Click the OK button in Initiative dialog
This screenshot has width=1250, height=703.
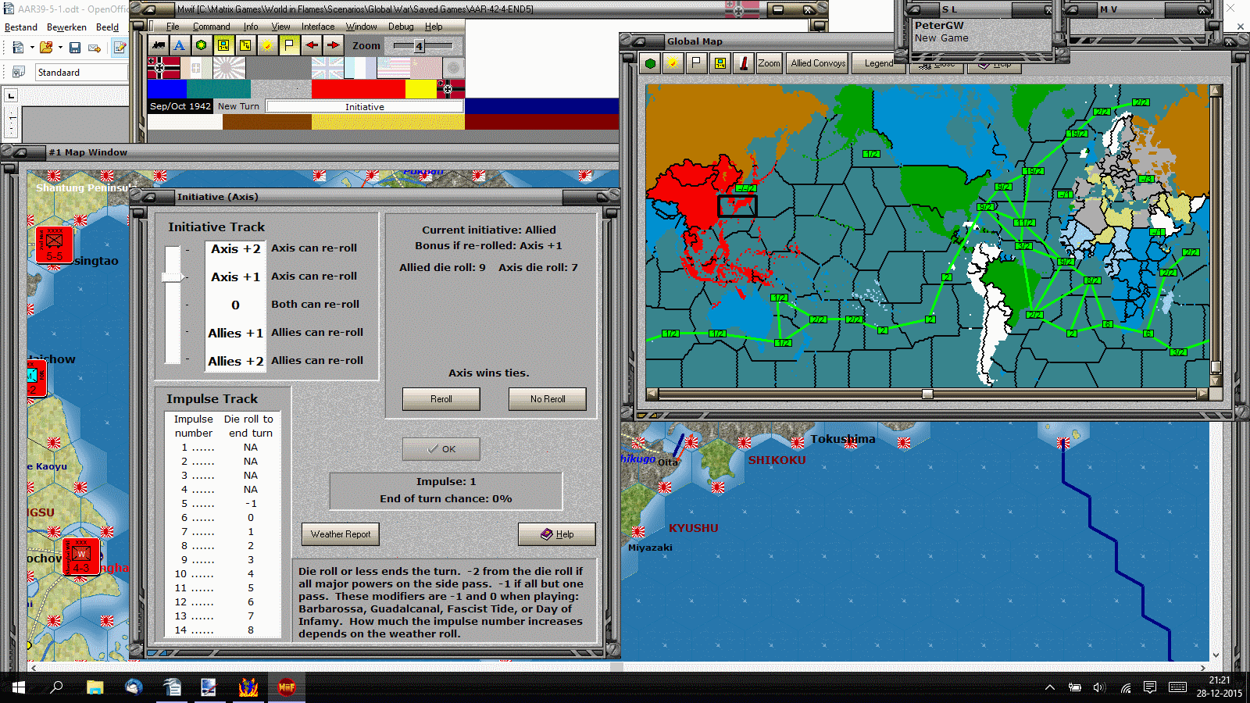(441, 449)
